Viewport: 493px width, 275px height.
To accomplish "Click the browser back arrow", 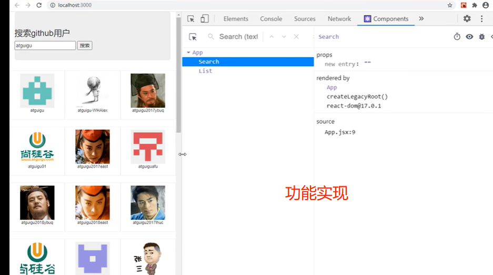I will [17, 5].
